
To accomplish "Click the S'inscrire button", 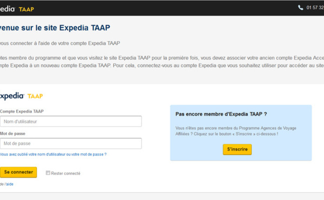I will 237,149.
